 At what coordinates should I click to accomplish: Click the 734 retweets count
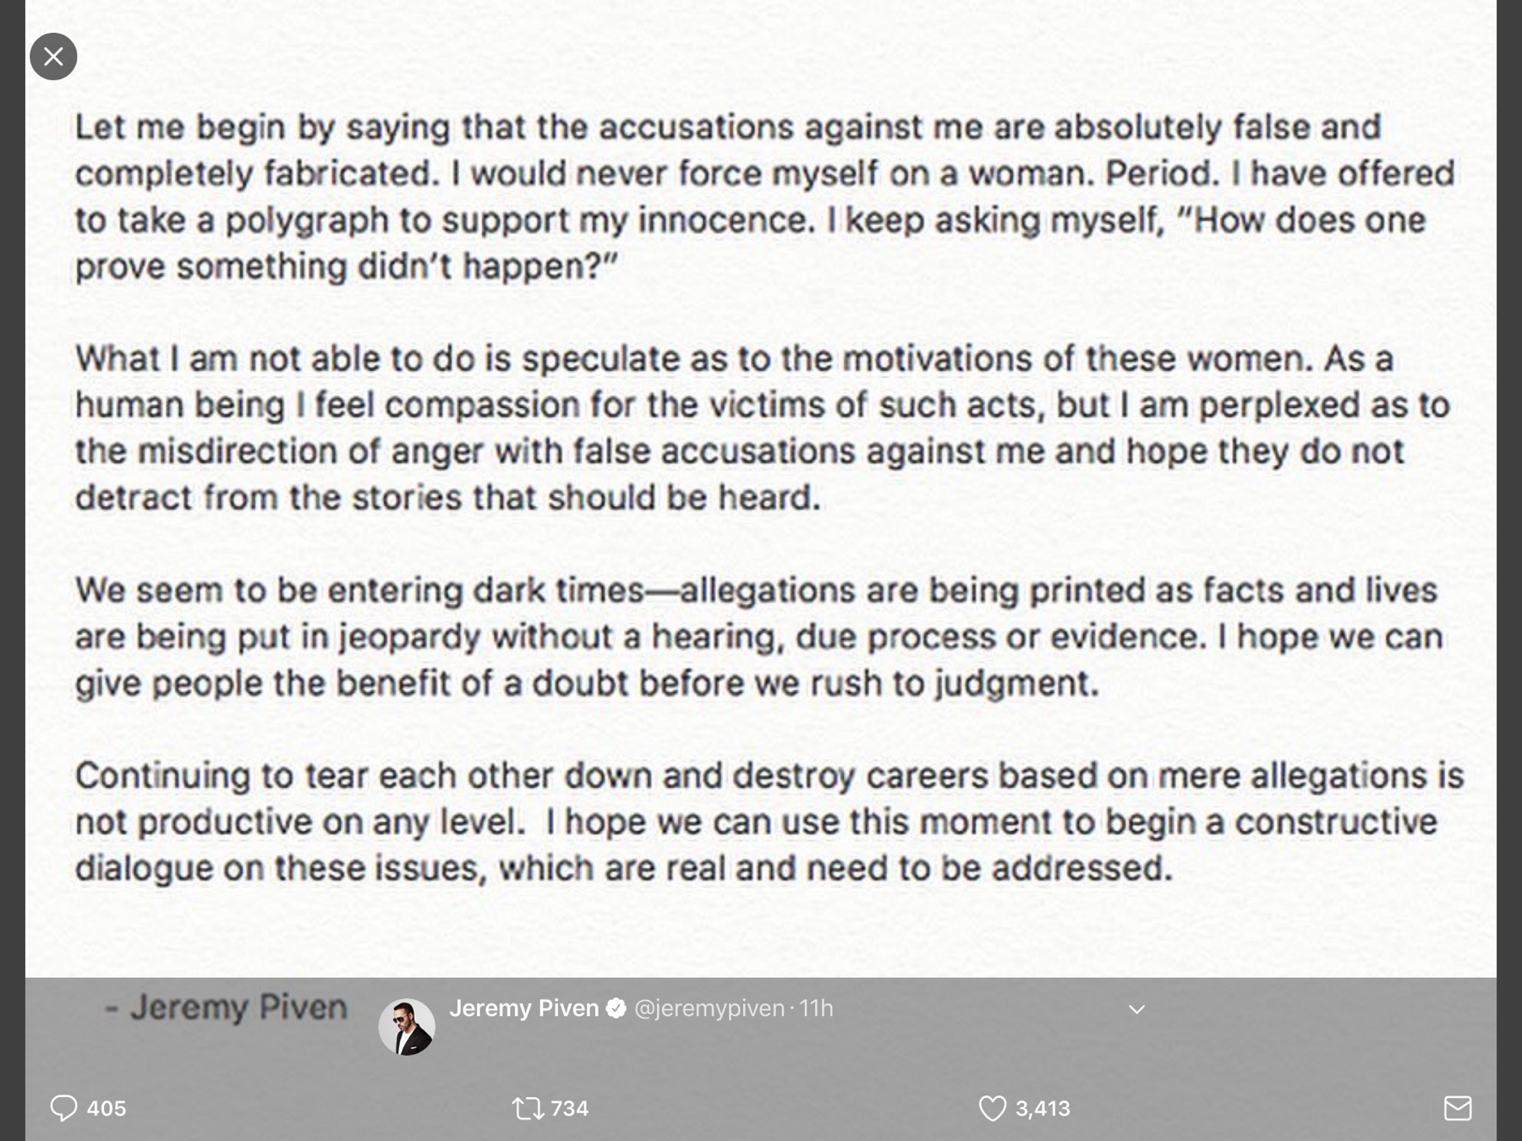[569, 1108]
